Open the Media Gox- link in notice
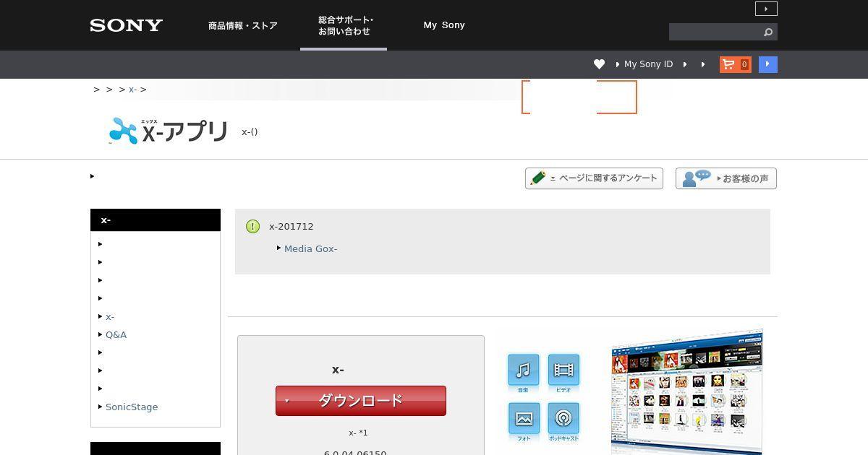 310,248
